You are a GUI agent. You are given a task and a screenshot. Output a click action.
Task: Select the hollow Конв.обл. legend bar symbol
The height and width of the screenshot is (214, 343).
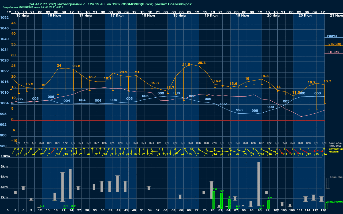coord(327,183)
